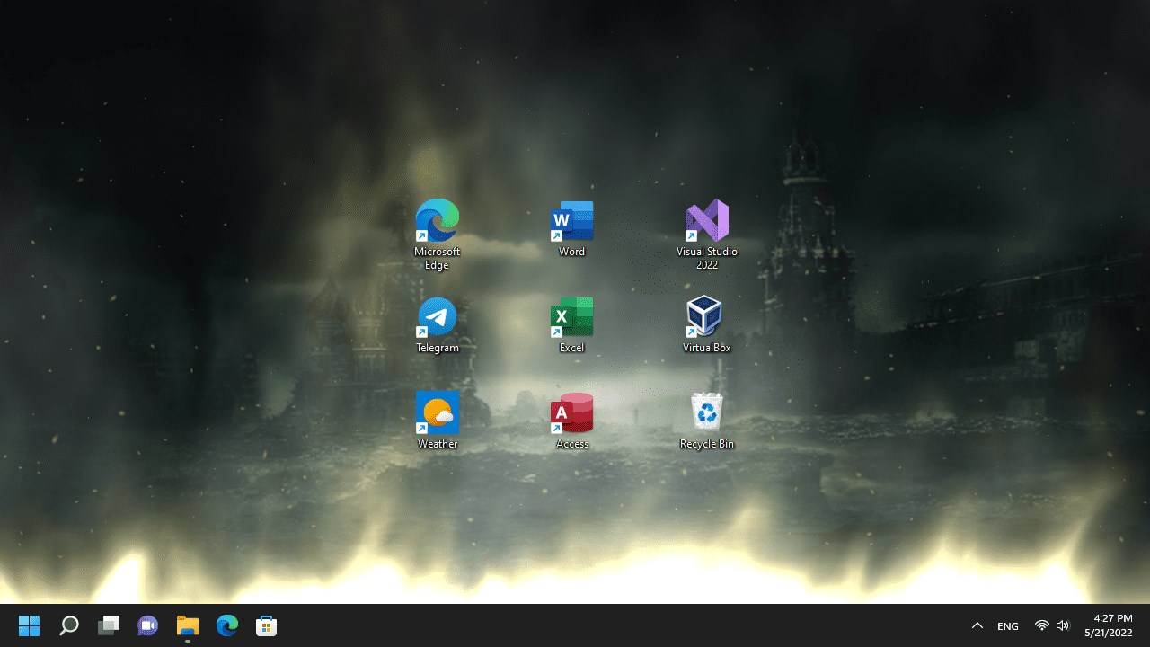Launch Microsoft Edge from the taskbar
Image resolution: width=1150 pixels, height=647 pixels.
227,625
